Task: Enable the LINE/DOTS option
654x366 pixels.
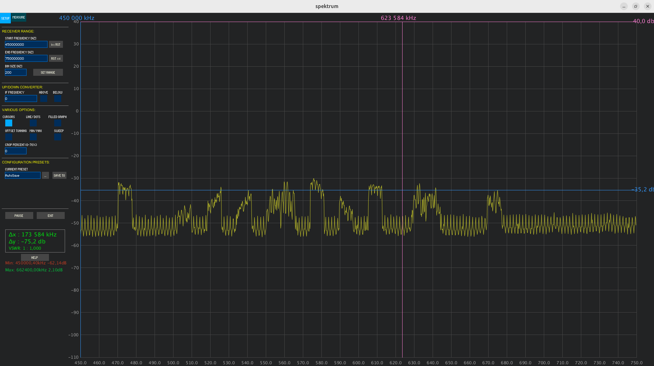Action: pos(33,123)
